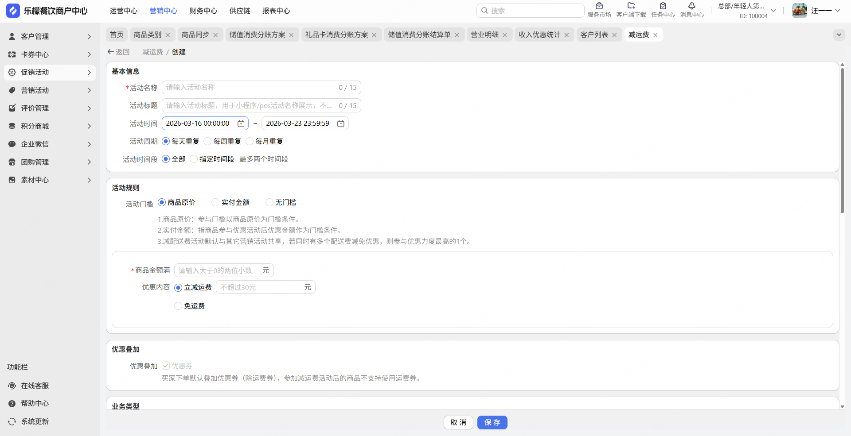Click the 营销活动 sidebar icon
This screenshot has height=436, width=851.
tap(12, 90)
